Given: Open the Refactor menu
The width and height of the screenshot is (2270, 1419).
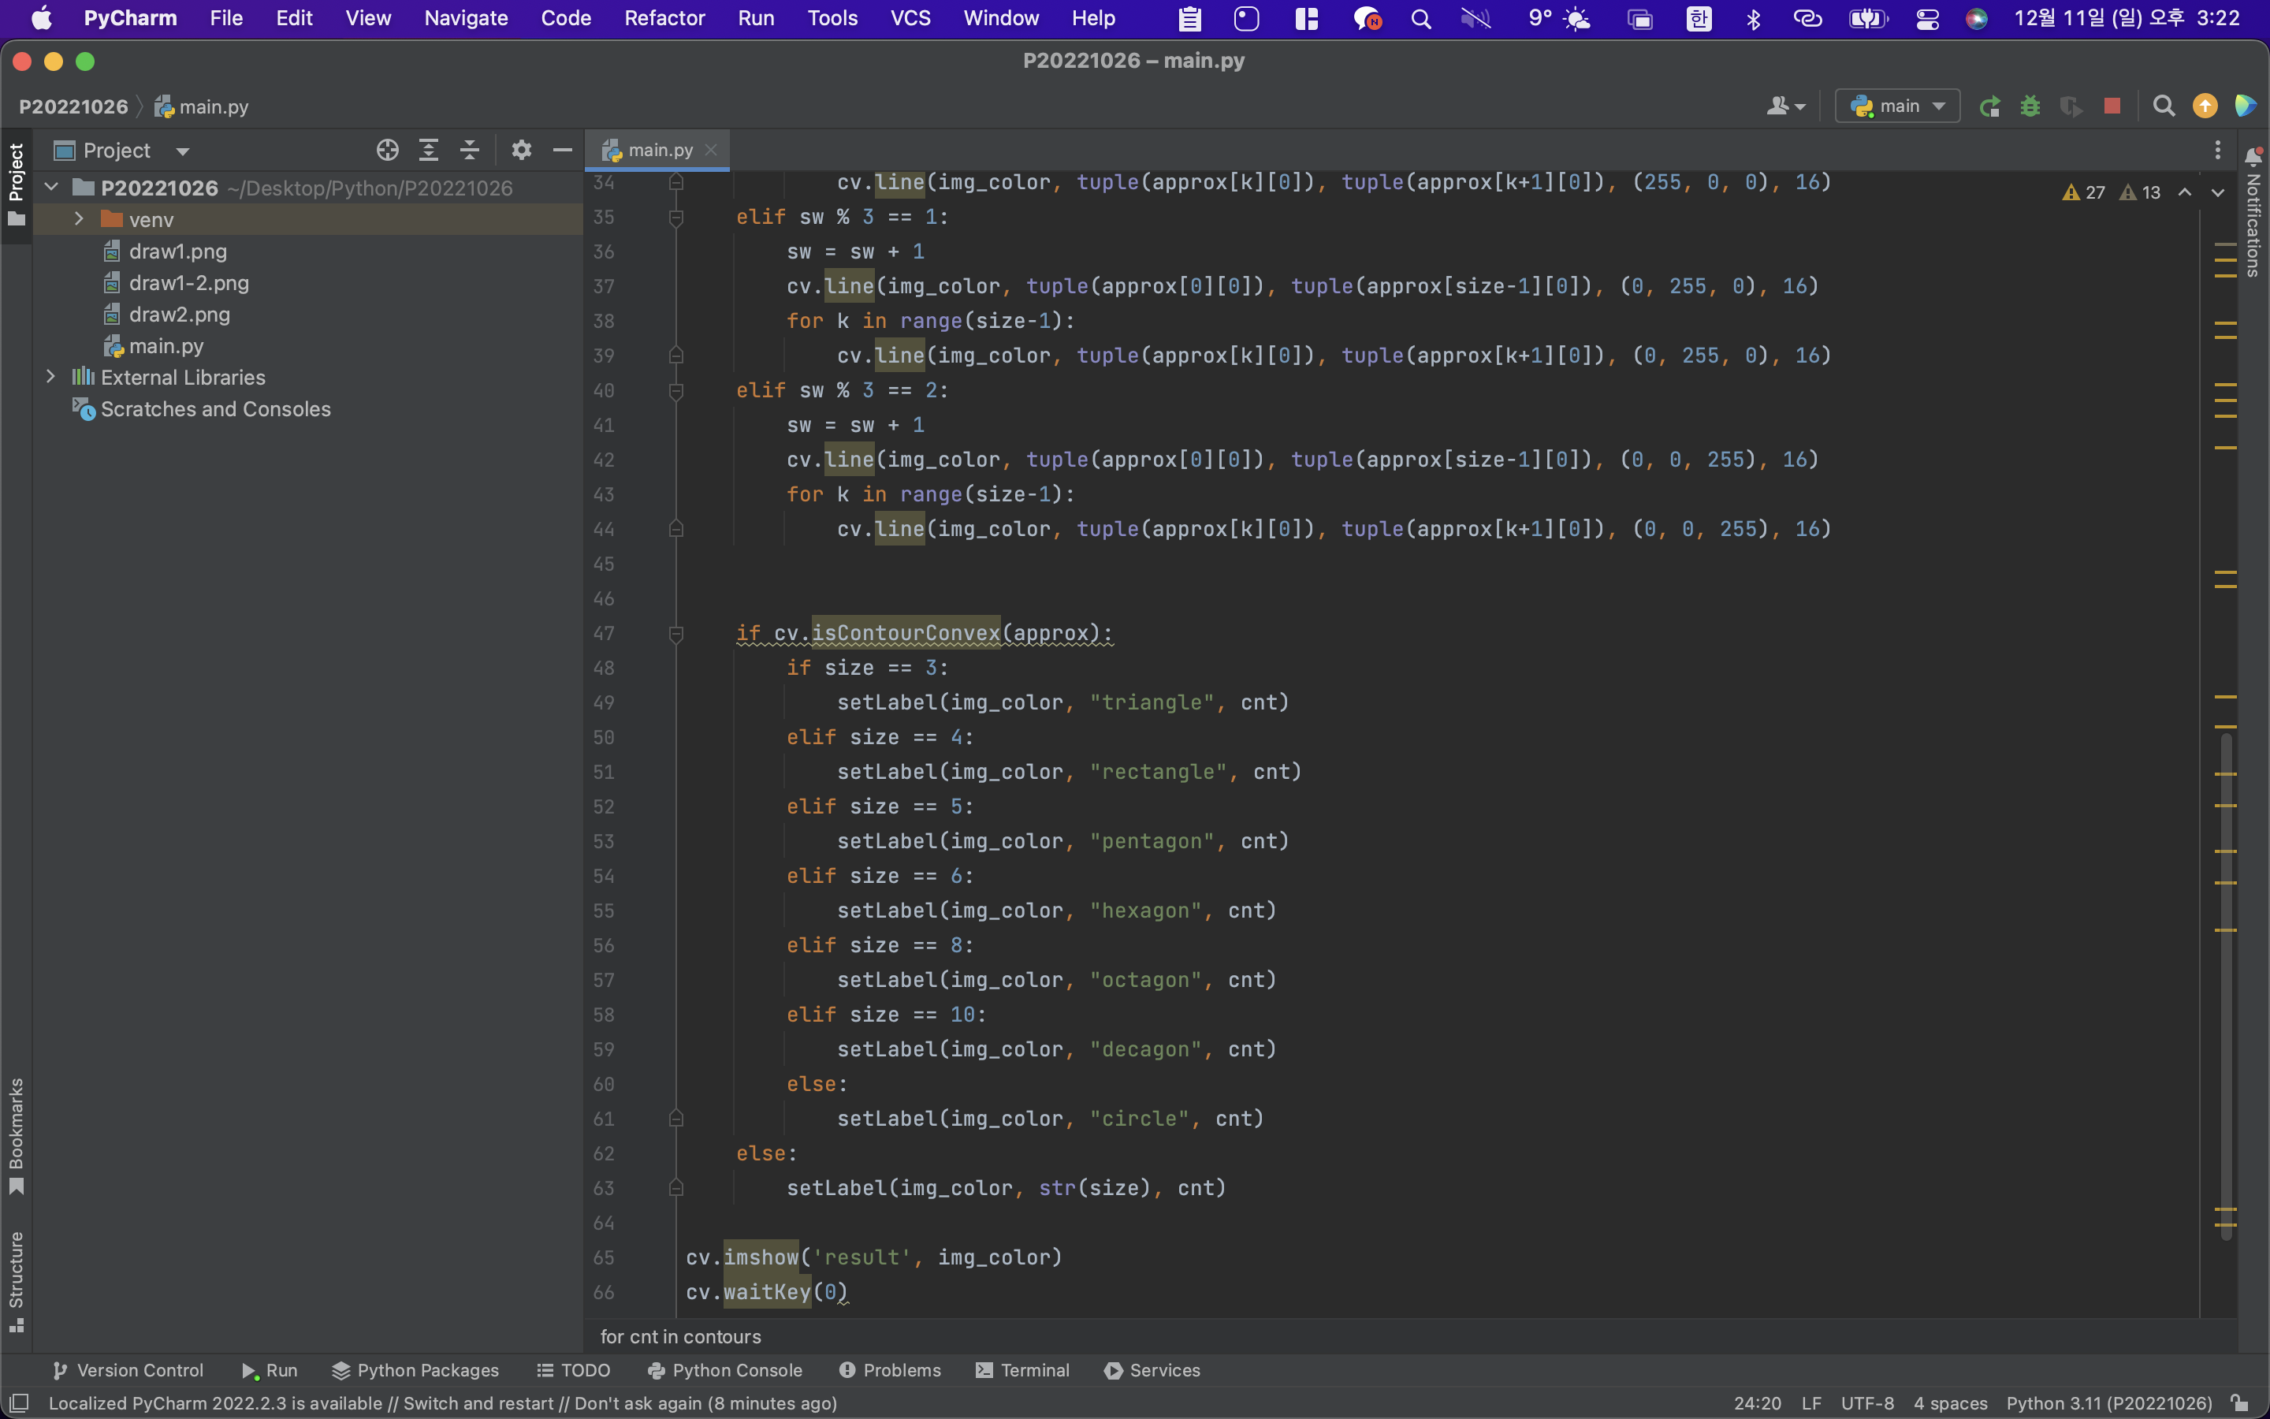Looking at the screenshot, I should 664,18.
